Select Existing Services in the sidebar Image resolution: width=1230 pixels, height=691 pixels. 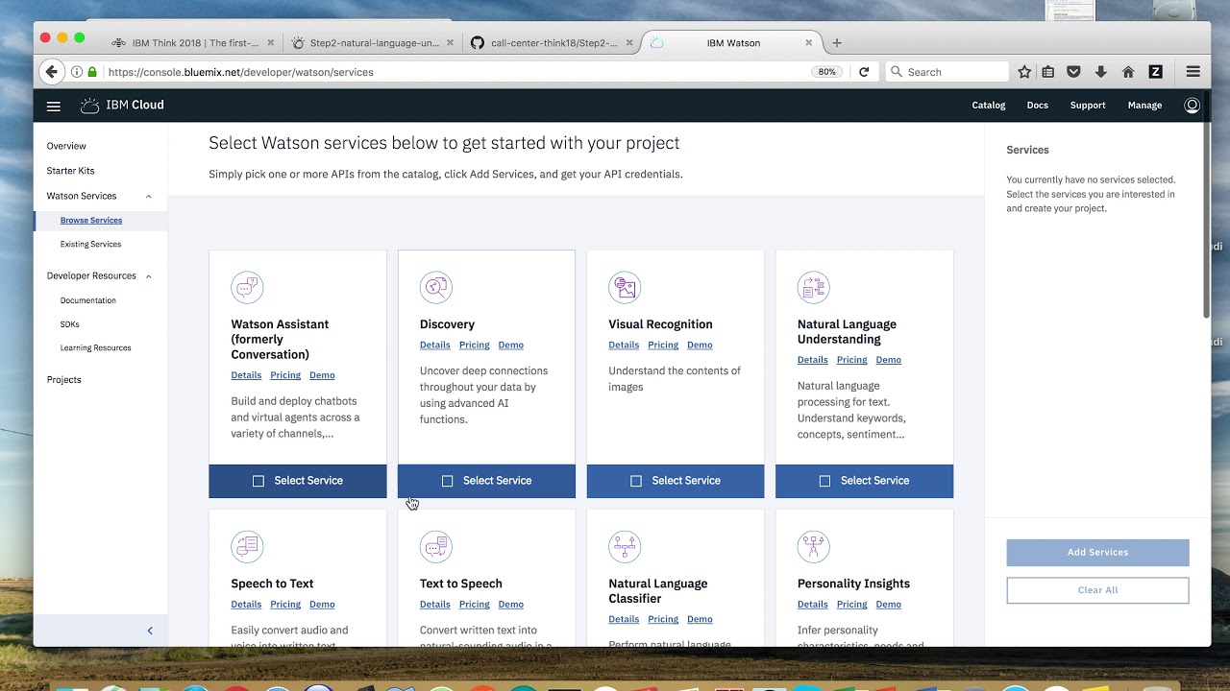(x=90, y=245)
